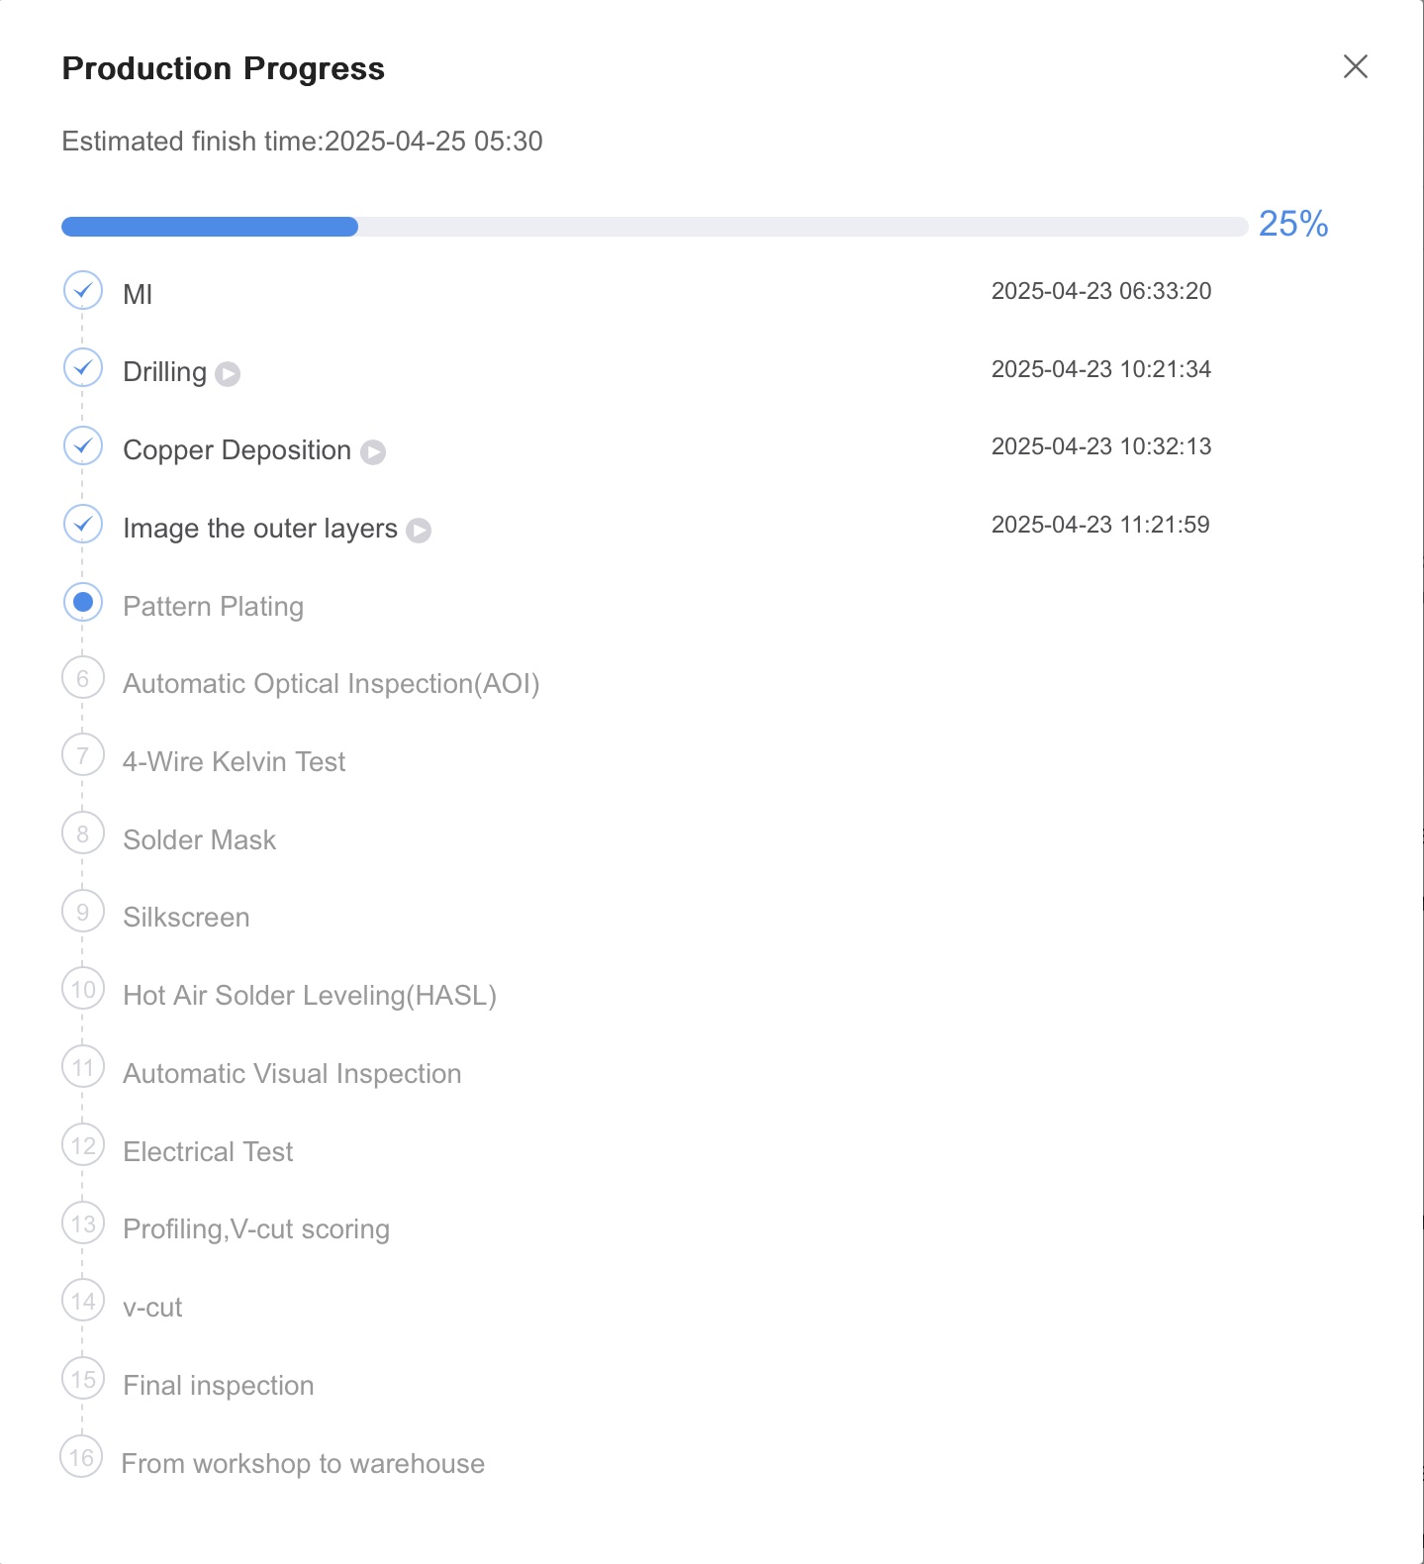Click the Drilling completed checkmark icon

click(83, 368)
